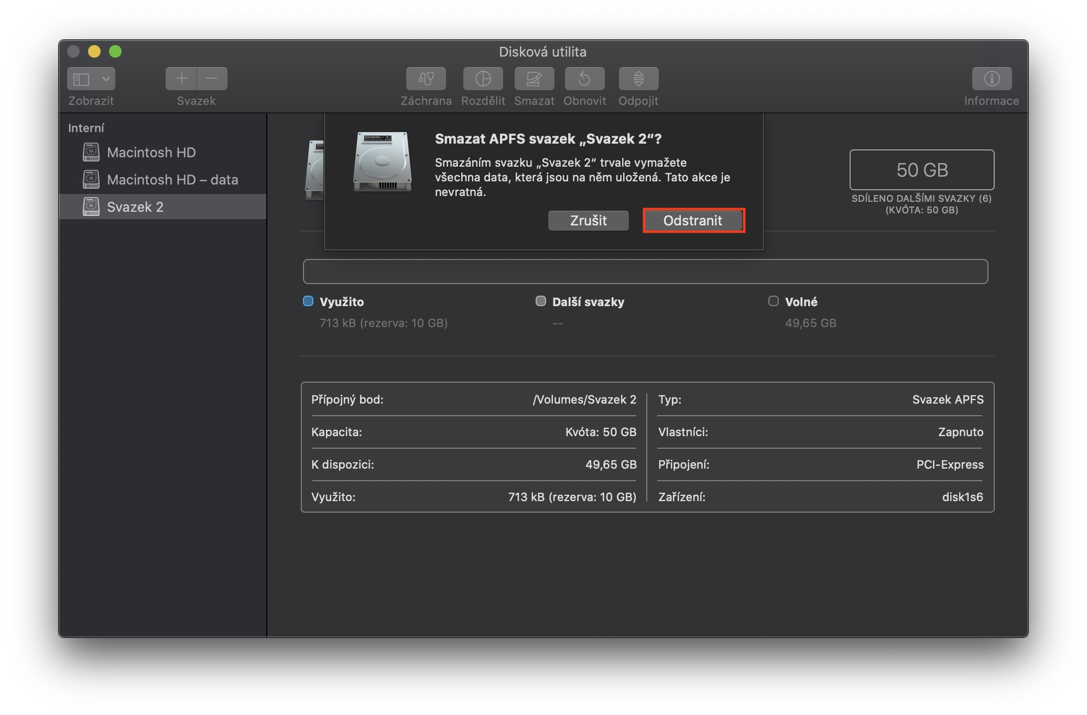Click the Partition (Rozdělit) pie icon
Viewport: 1087px width, 715px height.
click(483, 79)
